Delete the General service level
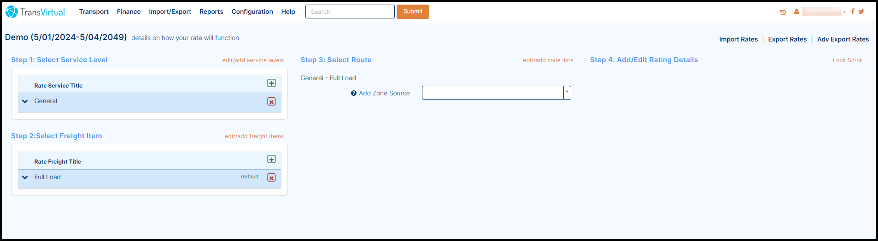 [x=271, y=101]
